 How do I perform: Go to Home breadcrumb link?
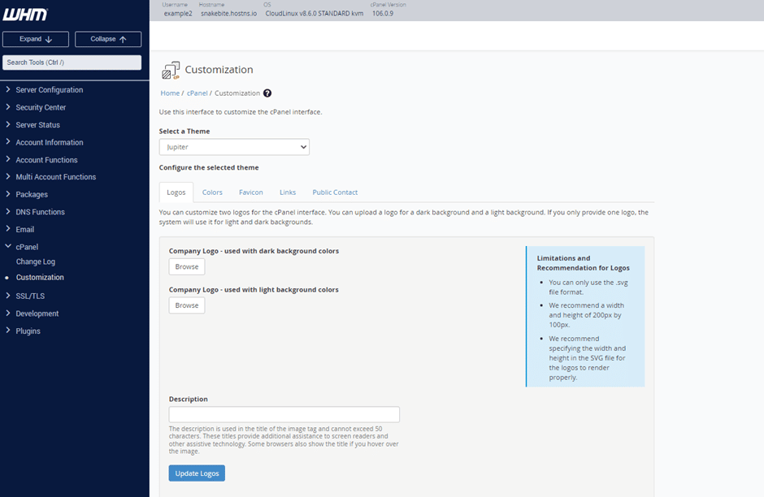coord(170,93)
